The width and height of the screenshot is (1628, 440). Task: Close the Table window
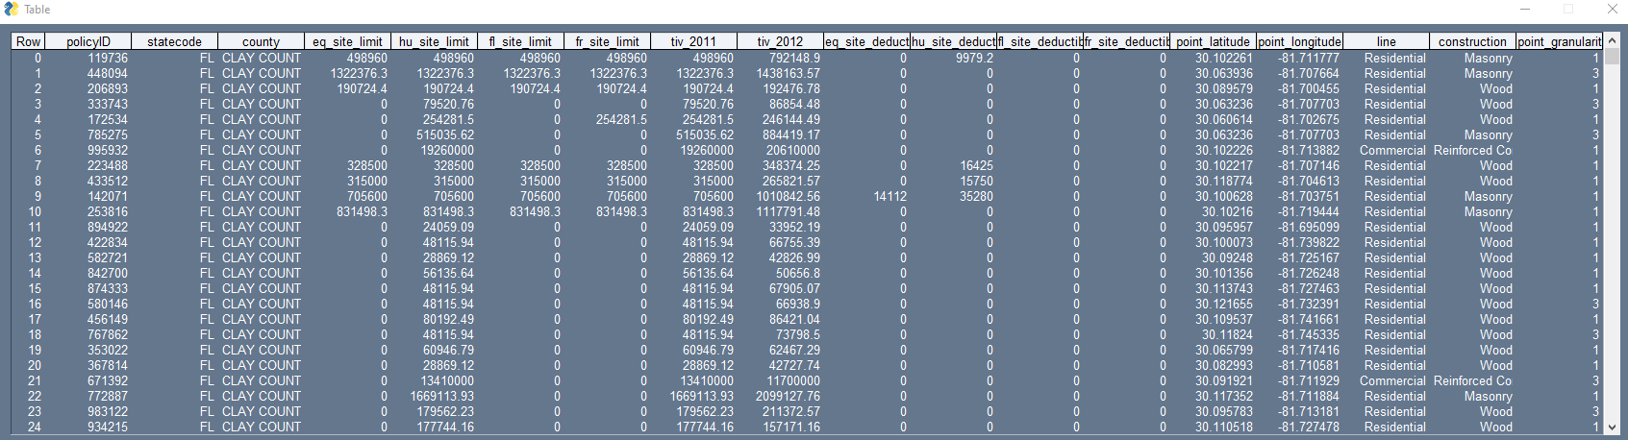1613,10
